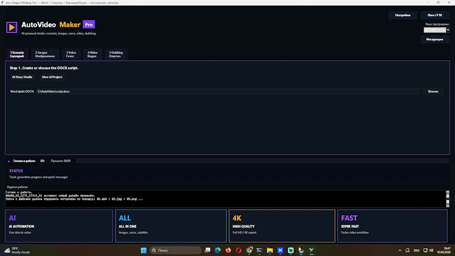This screenshot has width=455, height=256.
Task: Select the '0%' progress percentage text
Action: click(x=42, y=161)
